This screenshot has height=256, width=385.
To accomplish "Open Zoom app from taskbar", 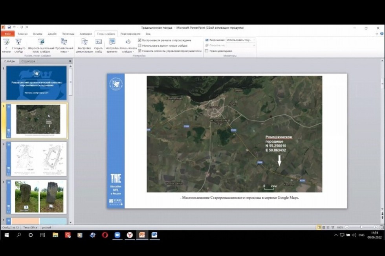I will [117, 235].
